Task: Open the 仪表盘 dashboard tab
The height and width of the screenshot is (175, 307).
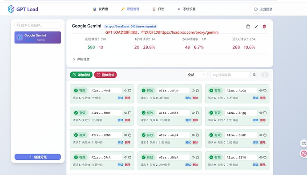Action: pyautogui.click(x=101, y=9)
